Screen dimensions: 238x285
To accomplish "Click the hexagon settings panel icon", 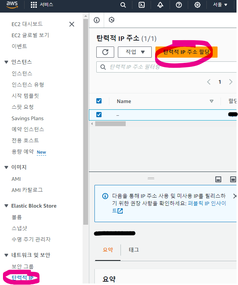I will pos(111,20).
